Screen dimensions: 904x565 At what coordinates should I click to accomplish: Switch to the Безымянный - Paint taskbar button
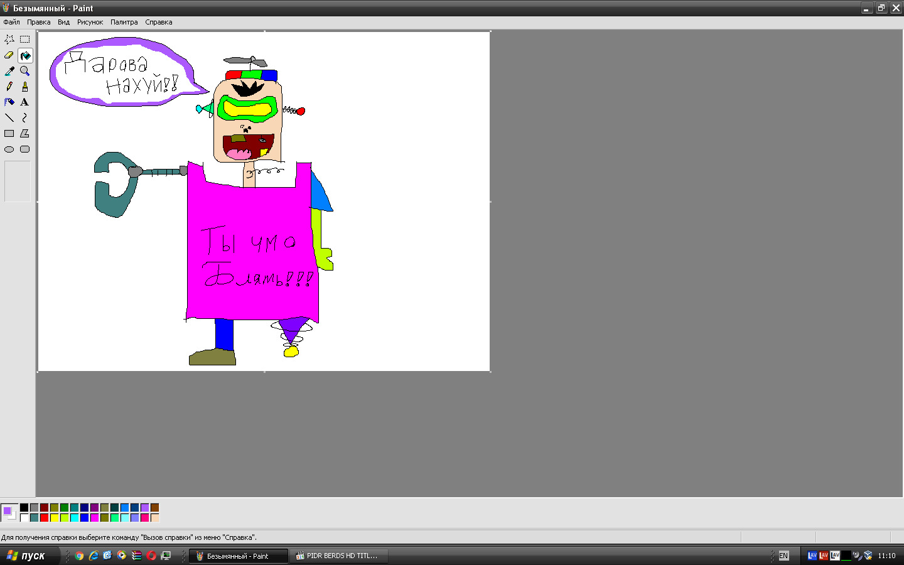(239, 556)
